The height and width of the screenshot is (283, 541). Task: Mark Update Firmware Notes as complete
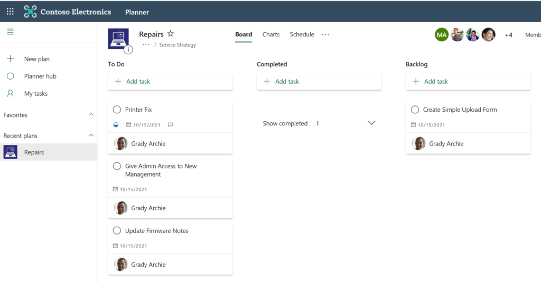[x=117, y=231]
